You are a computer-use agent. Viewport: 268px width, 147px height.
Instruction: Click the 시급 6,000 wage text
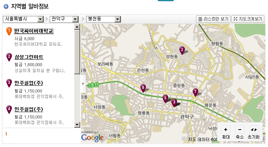pos(24,39)
